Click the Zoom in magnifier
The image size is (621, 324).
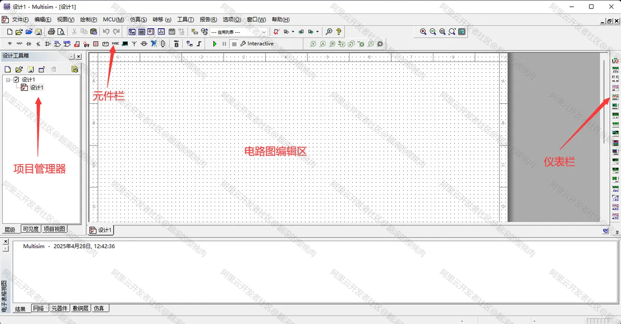pyautogui.click(x=423, y=31)
